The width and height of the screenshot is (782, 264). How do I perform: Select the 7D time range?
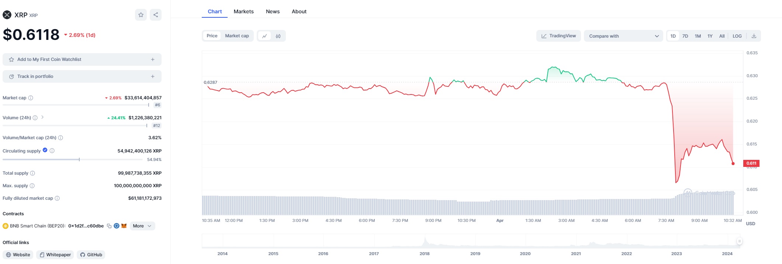pyautogui.click(x=685, y=36)
